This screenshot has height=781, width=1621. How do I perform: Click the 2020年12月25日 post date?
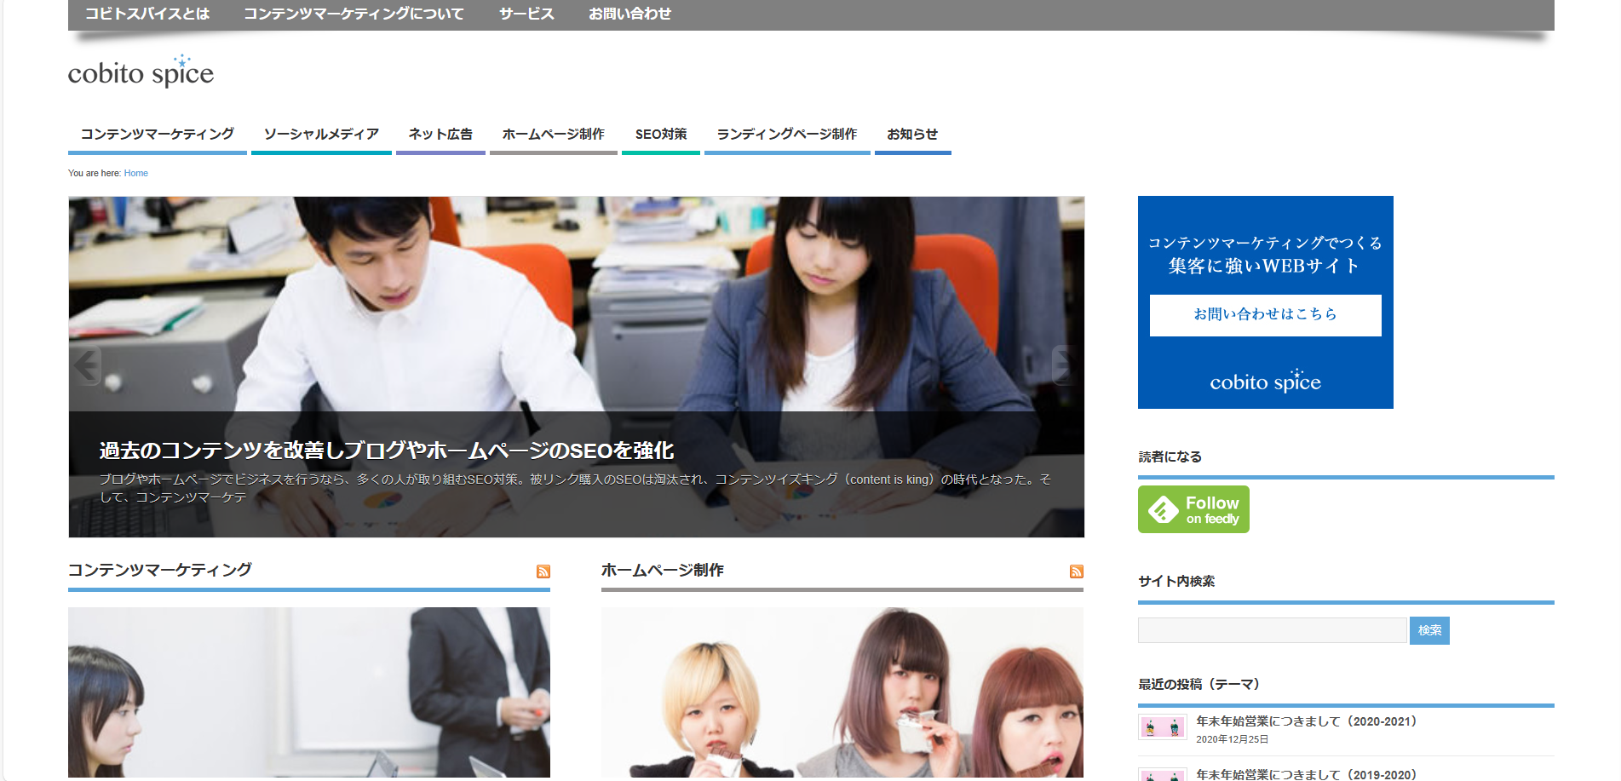(x=1233, y=739)
